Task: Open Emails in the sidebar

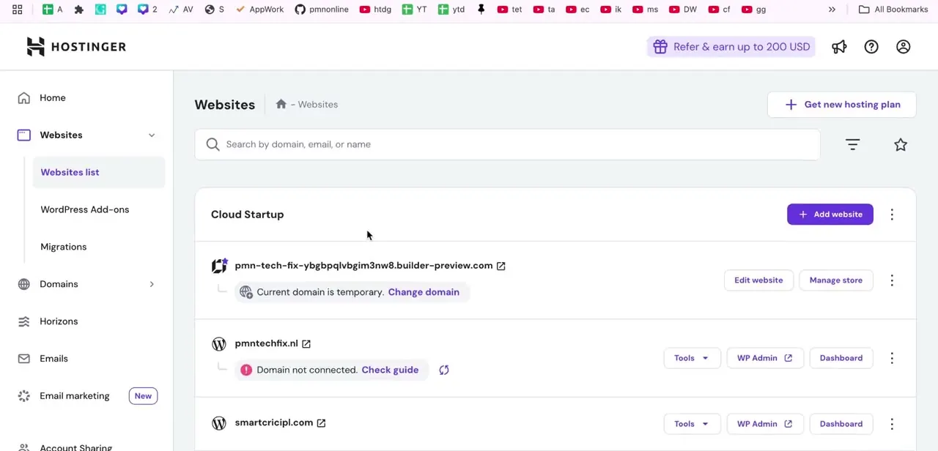Action: click(x=53, y=359)
